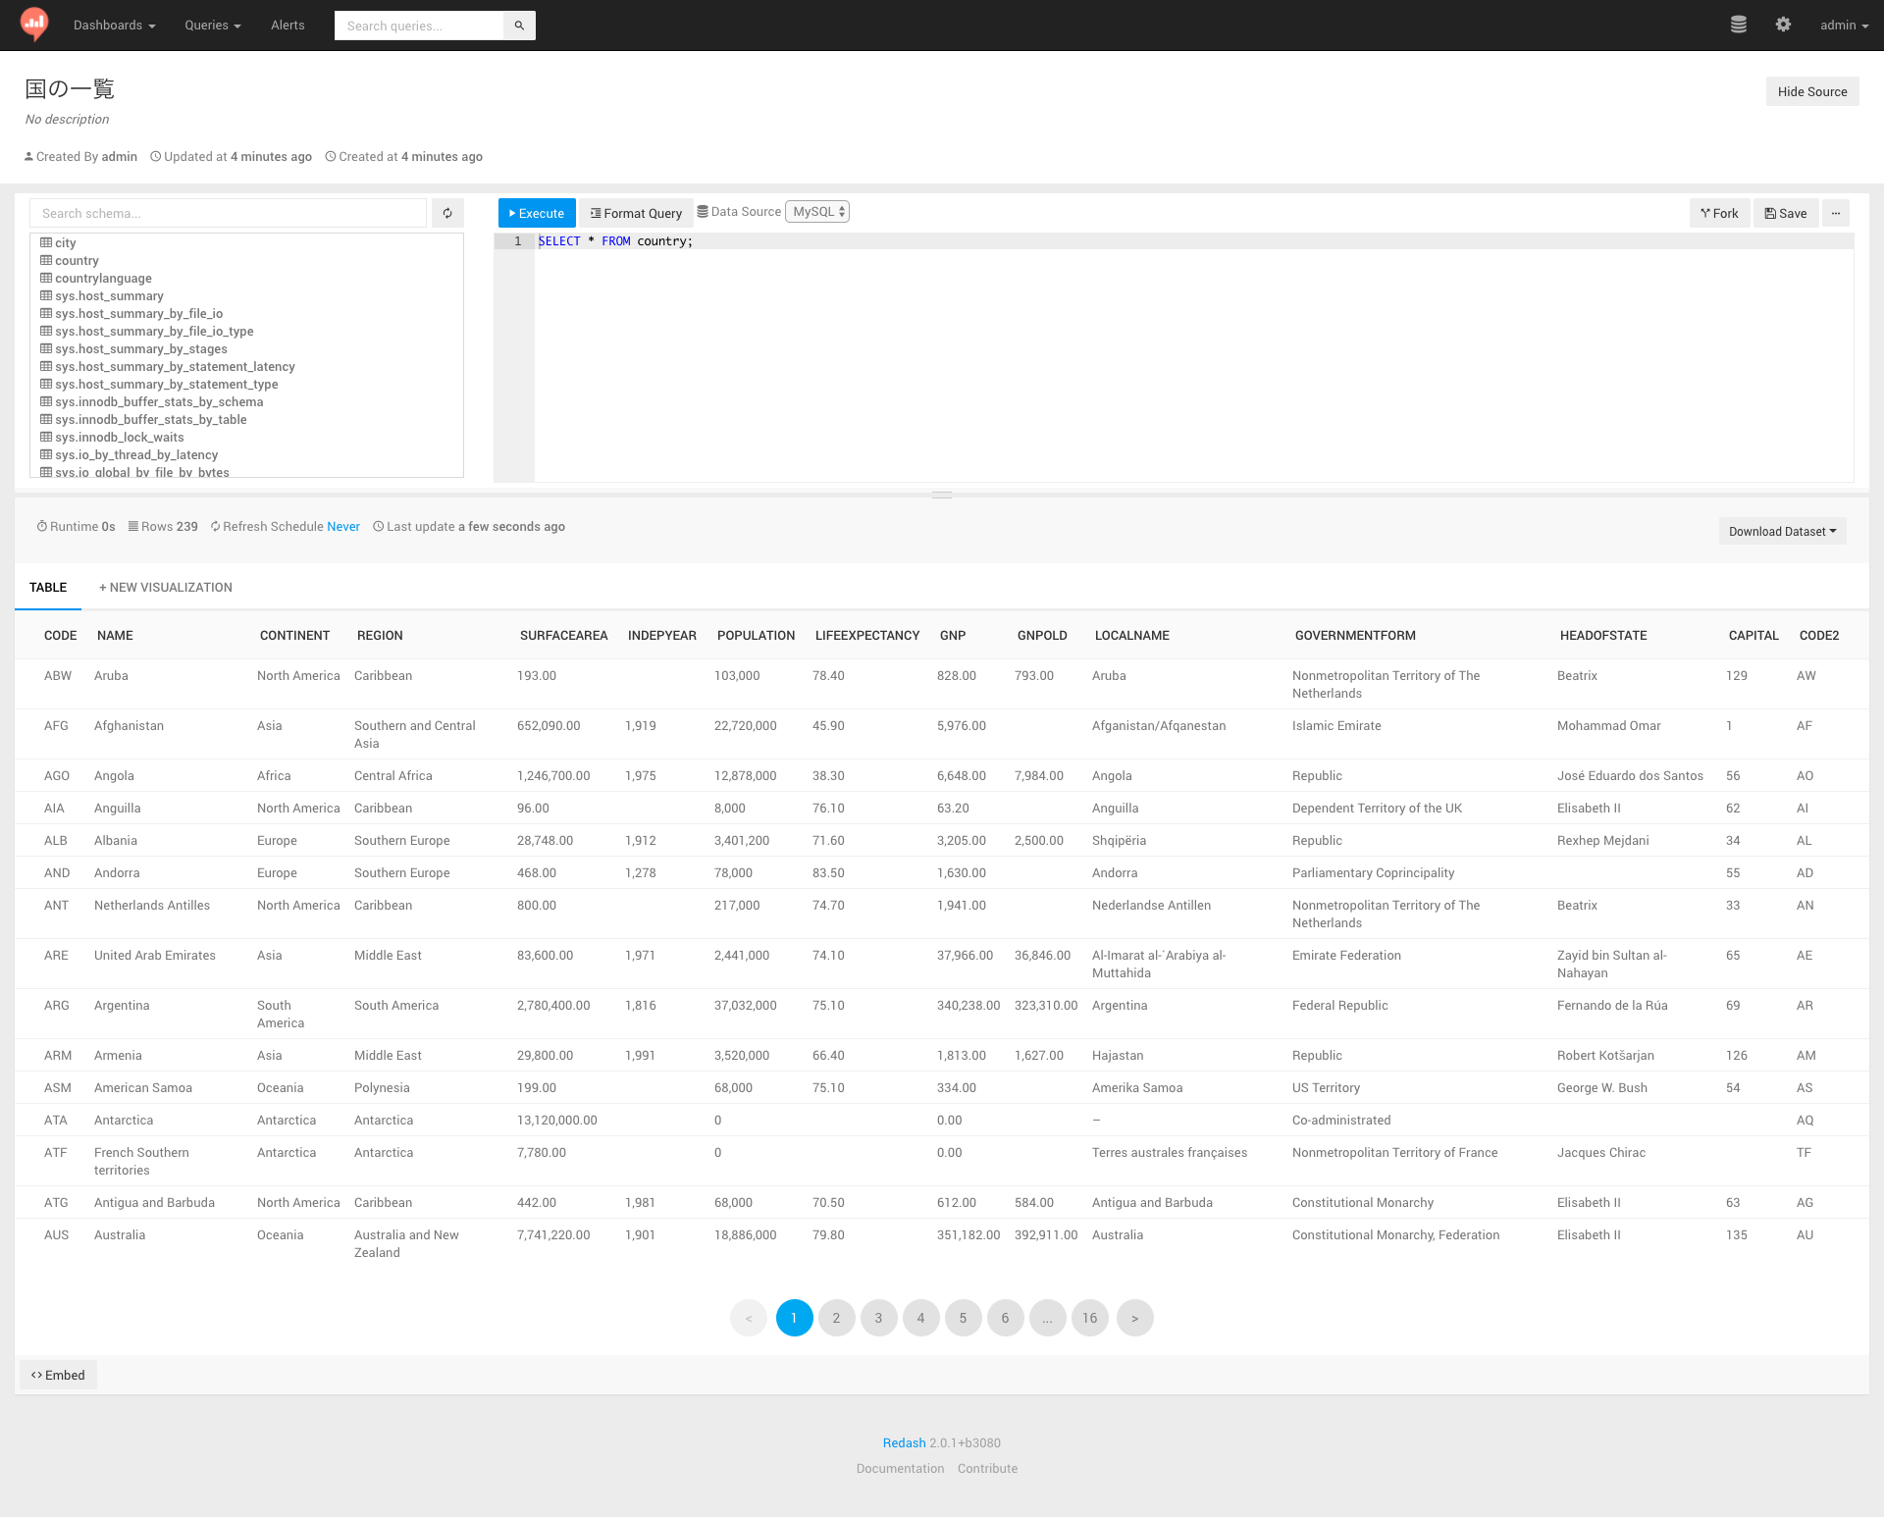
Task: Click the three-dots more options button
Action: tap(1835, 213)
